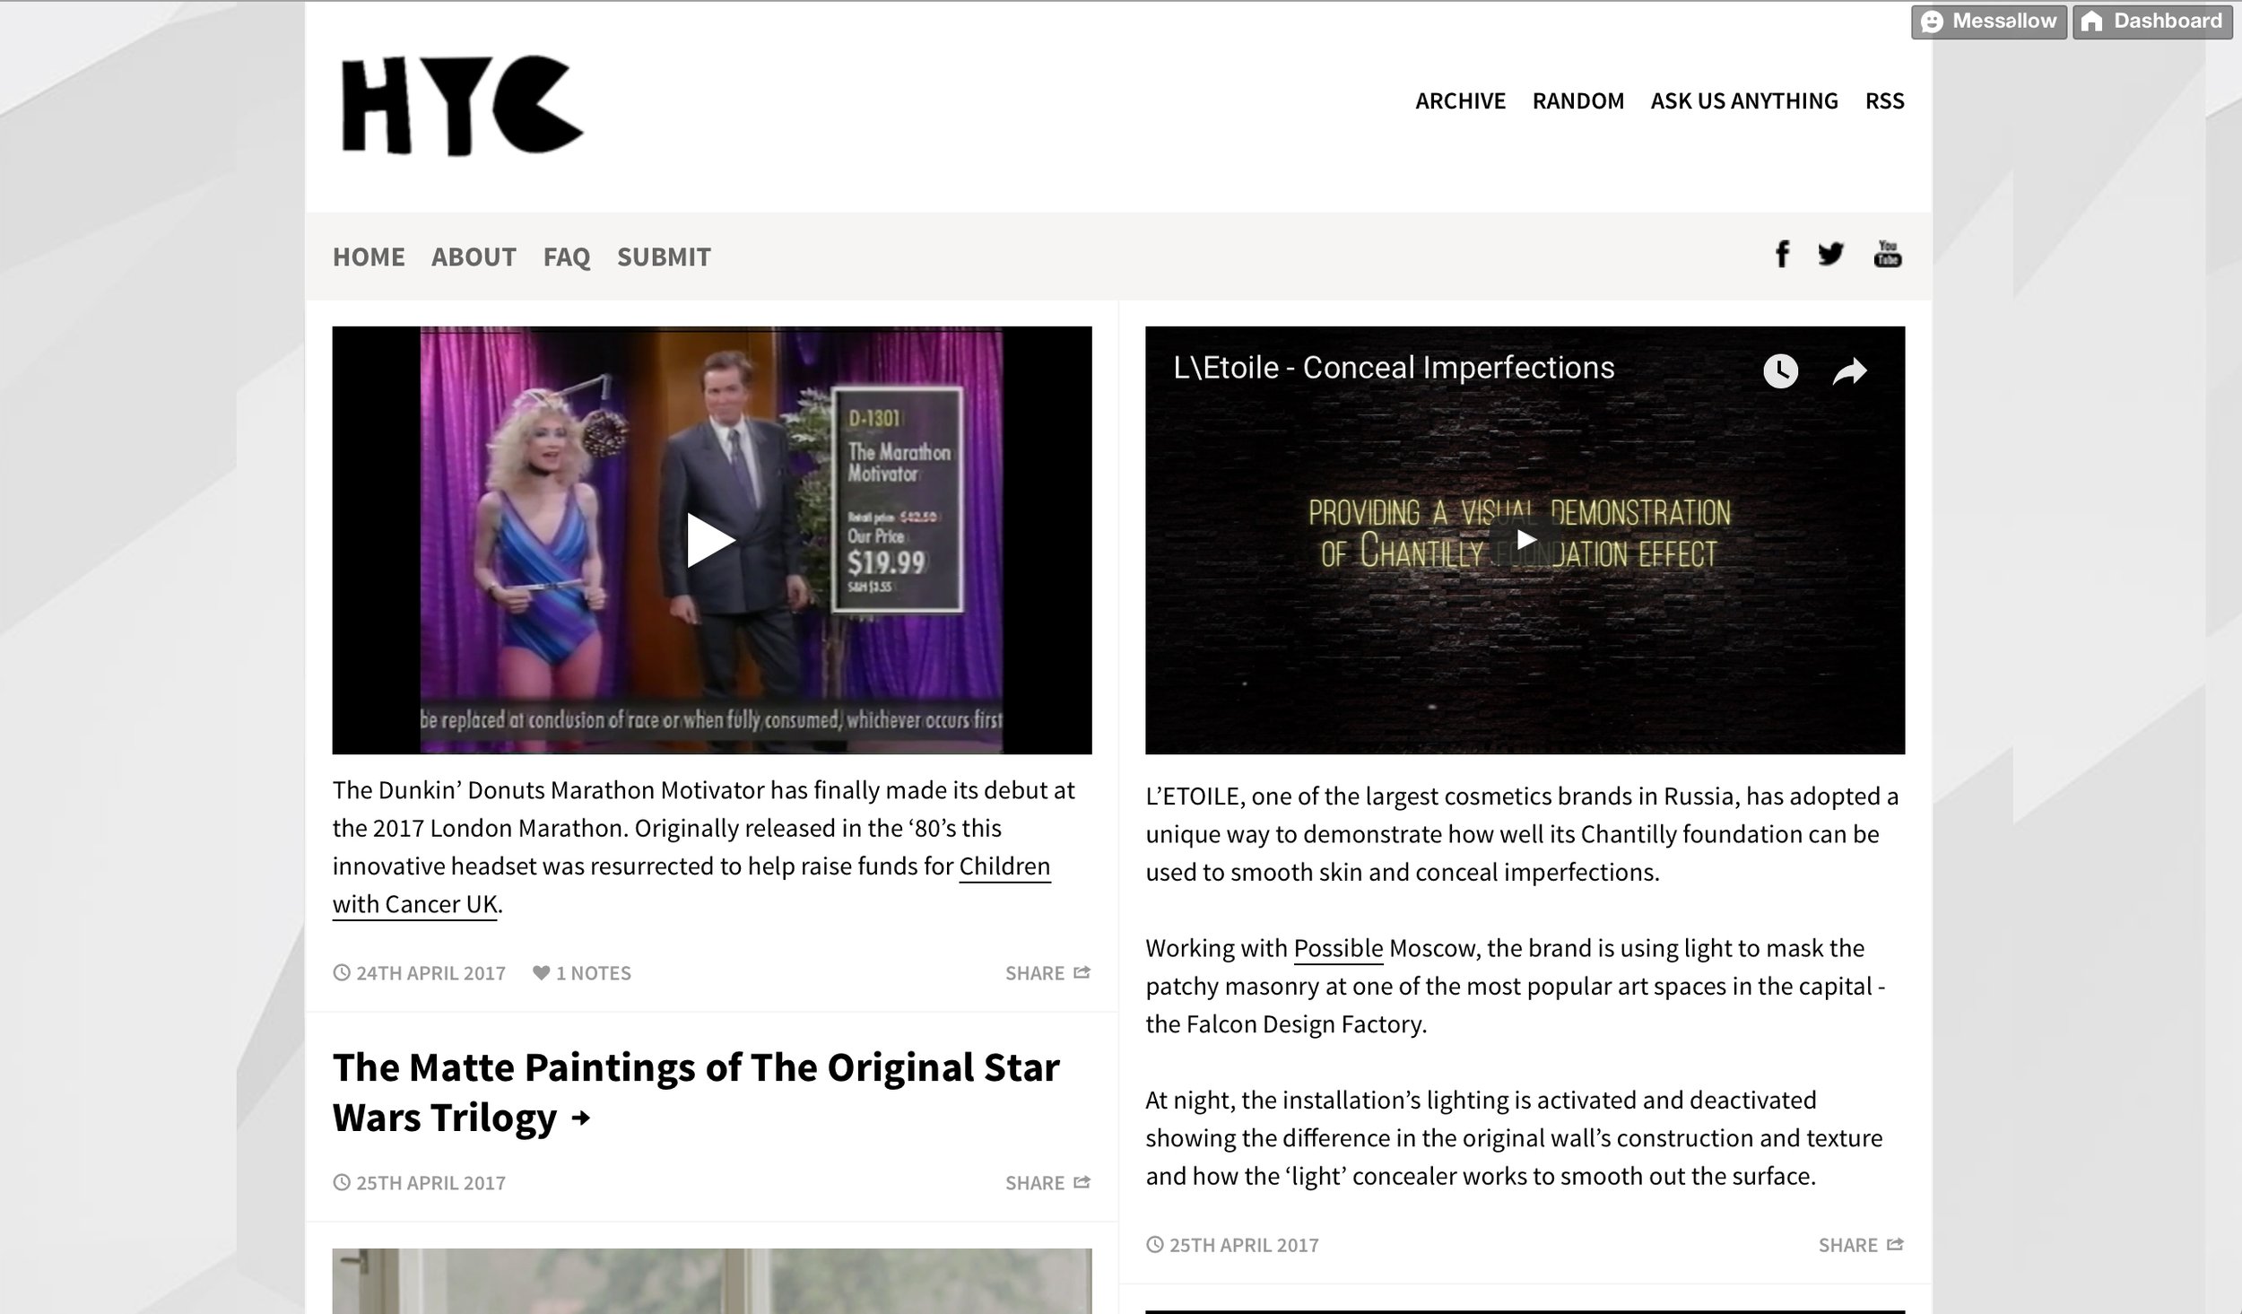Open the Submit page
This screenshot has height=1314, width=2242.
(664, 257)
